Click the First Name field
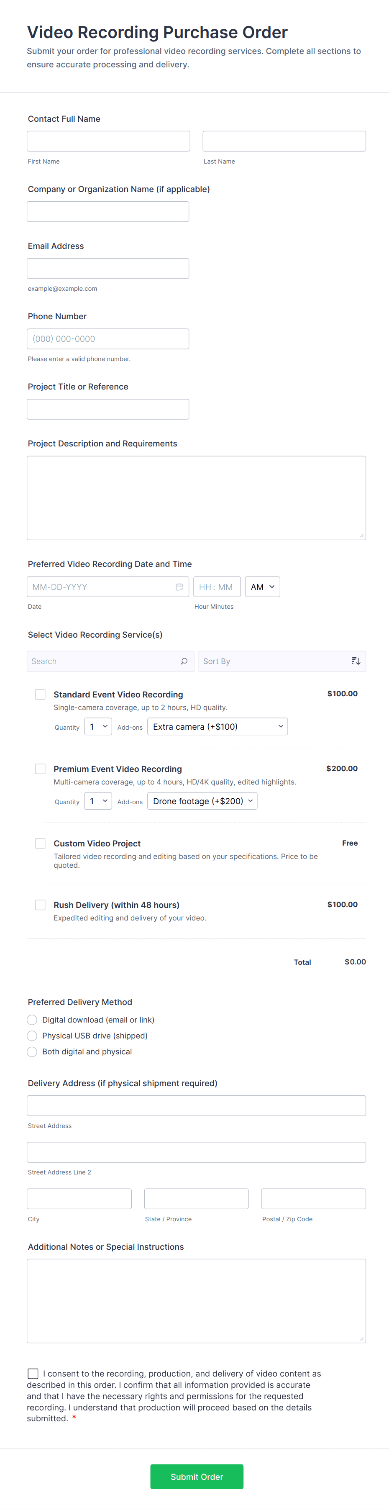The height and width of the screenshot is (1510, 389). click(108, 141)
